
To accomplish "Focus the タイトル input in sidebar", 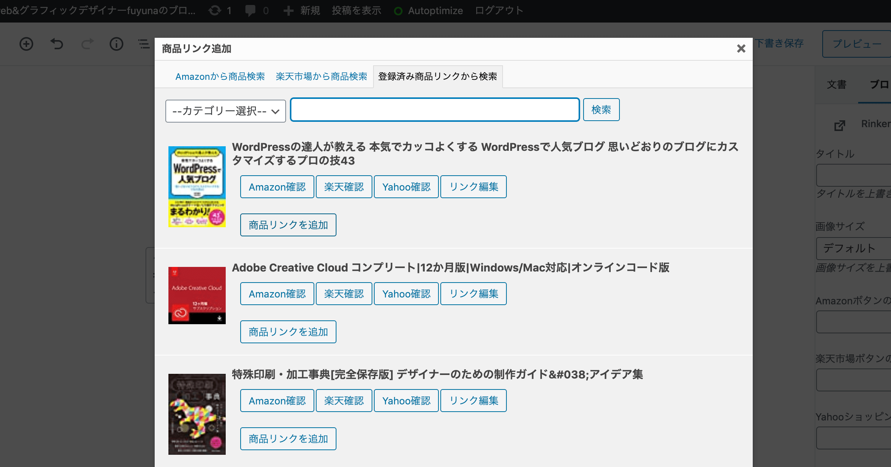I will pyautogui.click(x=854, y=175).
